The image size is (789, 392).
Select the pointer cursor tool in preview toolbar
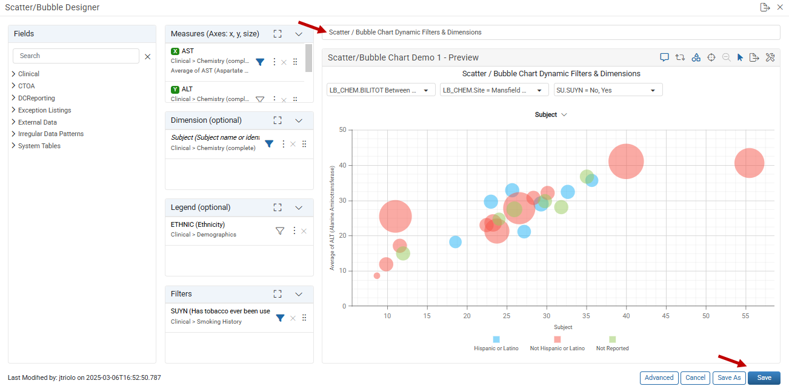point(740,57)
